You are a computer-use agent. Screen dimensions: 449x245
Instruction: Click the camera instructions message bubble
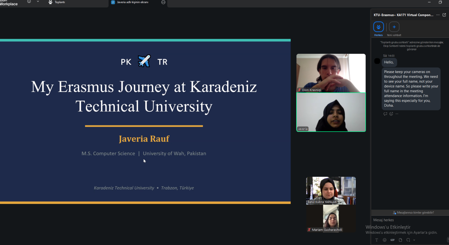click(x=411, y=89)
